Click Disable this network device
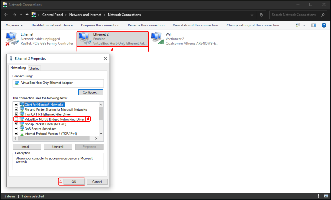The height and width of the screenshot is (200, 331). [x=52, y=25]
